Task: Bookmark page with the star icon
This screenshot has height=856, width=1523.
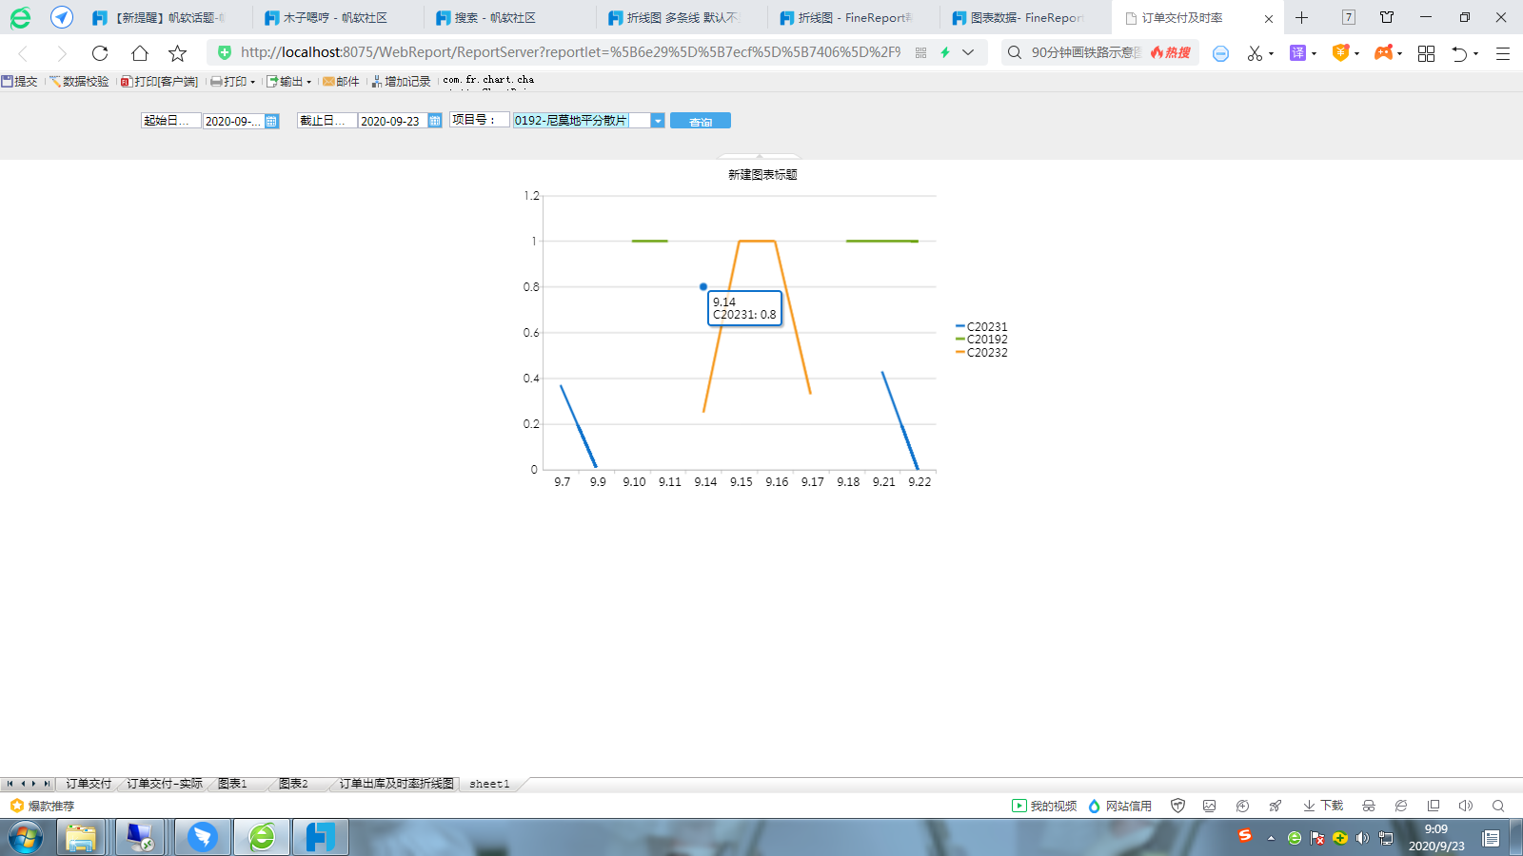Action: click(x=177, y=53)
